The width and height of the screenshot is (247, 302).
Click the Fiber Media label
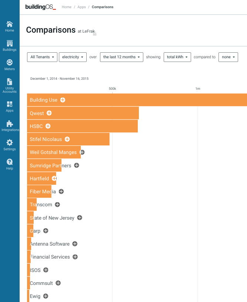point(43,192)
